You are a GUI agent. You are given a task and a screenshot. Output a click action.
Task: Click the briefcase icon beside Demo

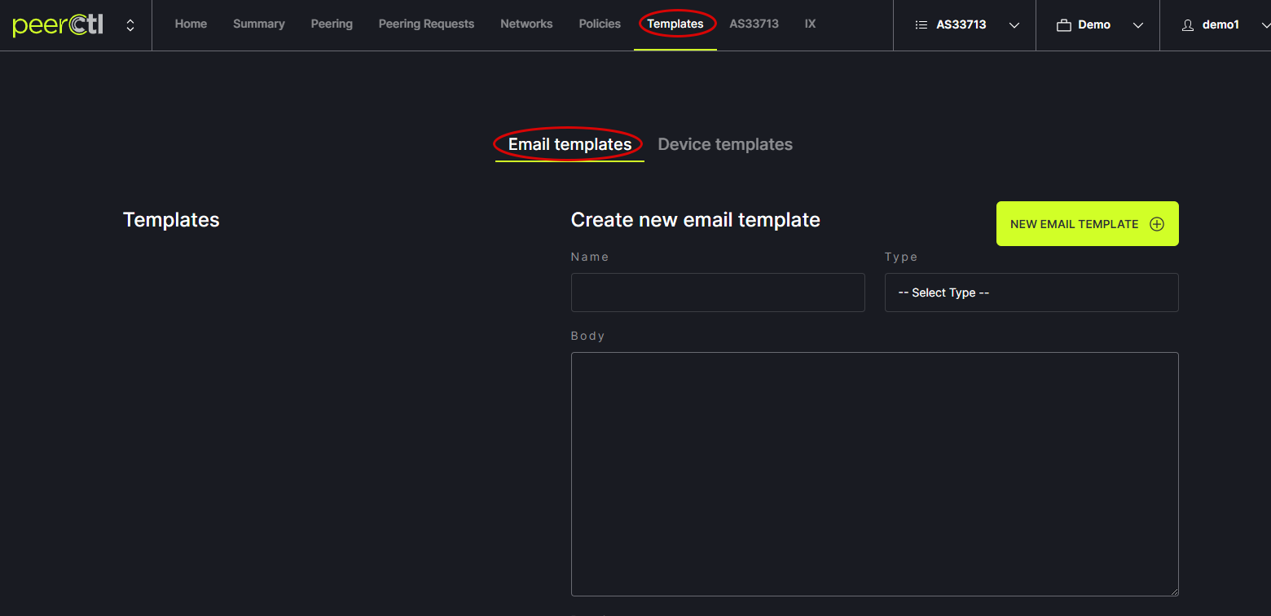pyautogui.click(x=1063, y=25)
